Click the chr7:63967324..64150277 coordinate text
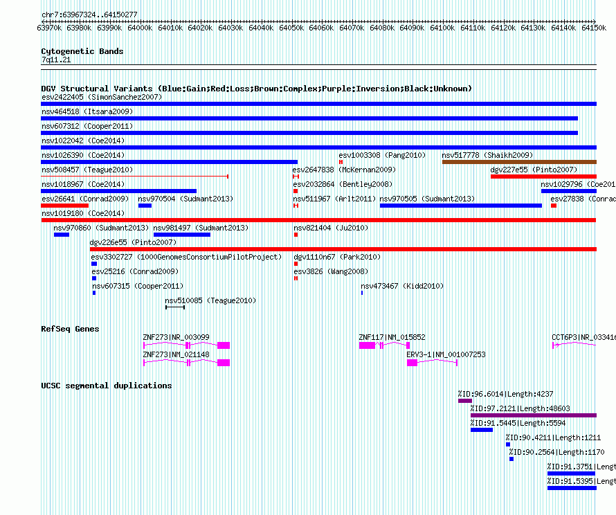This screenshot has width=616, height=515. pyautogui.click(x=89, y=15)
